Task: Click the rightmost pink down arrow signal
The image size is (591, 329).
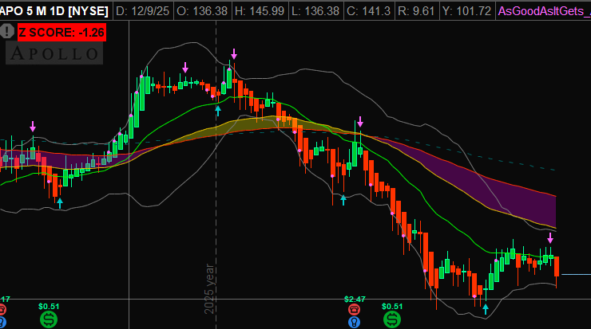Action: pyautogui.click(x=549, y=238)
